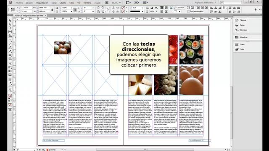The image size is (269, 151).
Task: Enable the Encaje automático checkbox
Action: point(188,11)
